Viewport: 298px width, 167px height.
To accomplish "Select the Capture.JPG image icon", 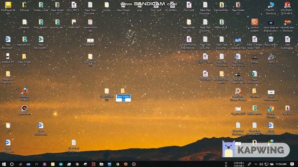I will [238, 110].
